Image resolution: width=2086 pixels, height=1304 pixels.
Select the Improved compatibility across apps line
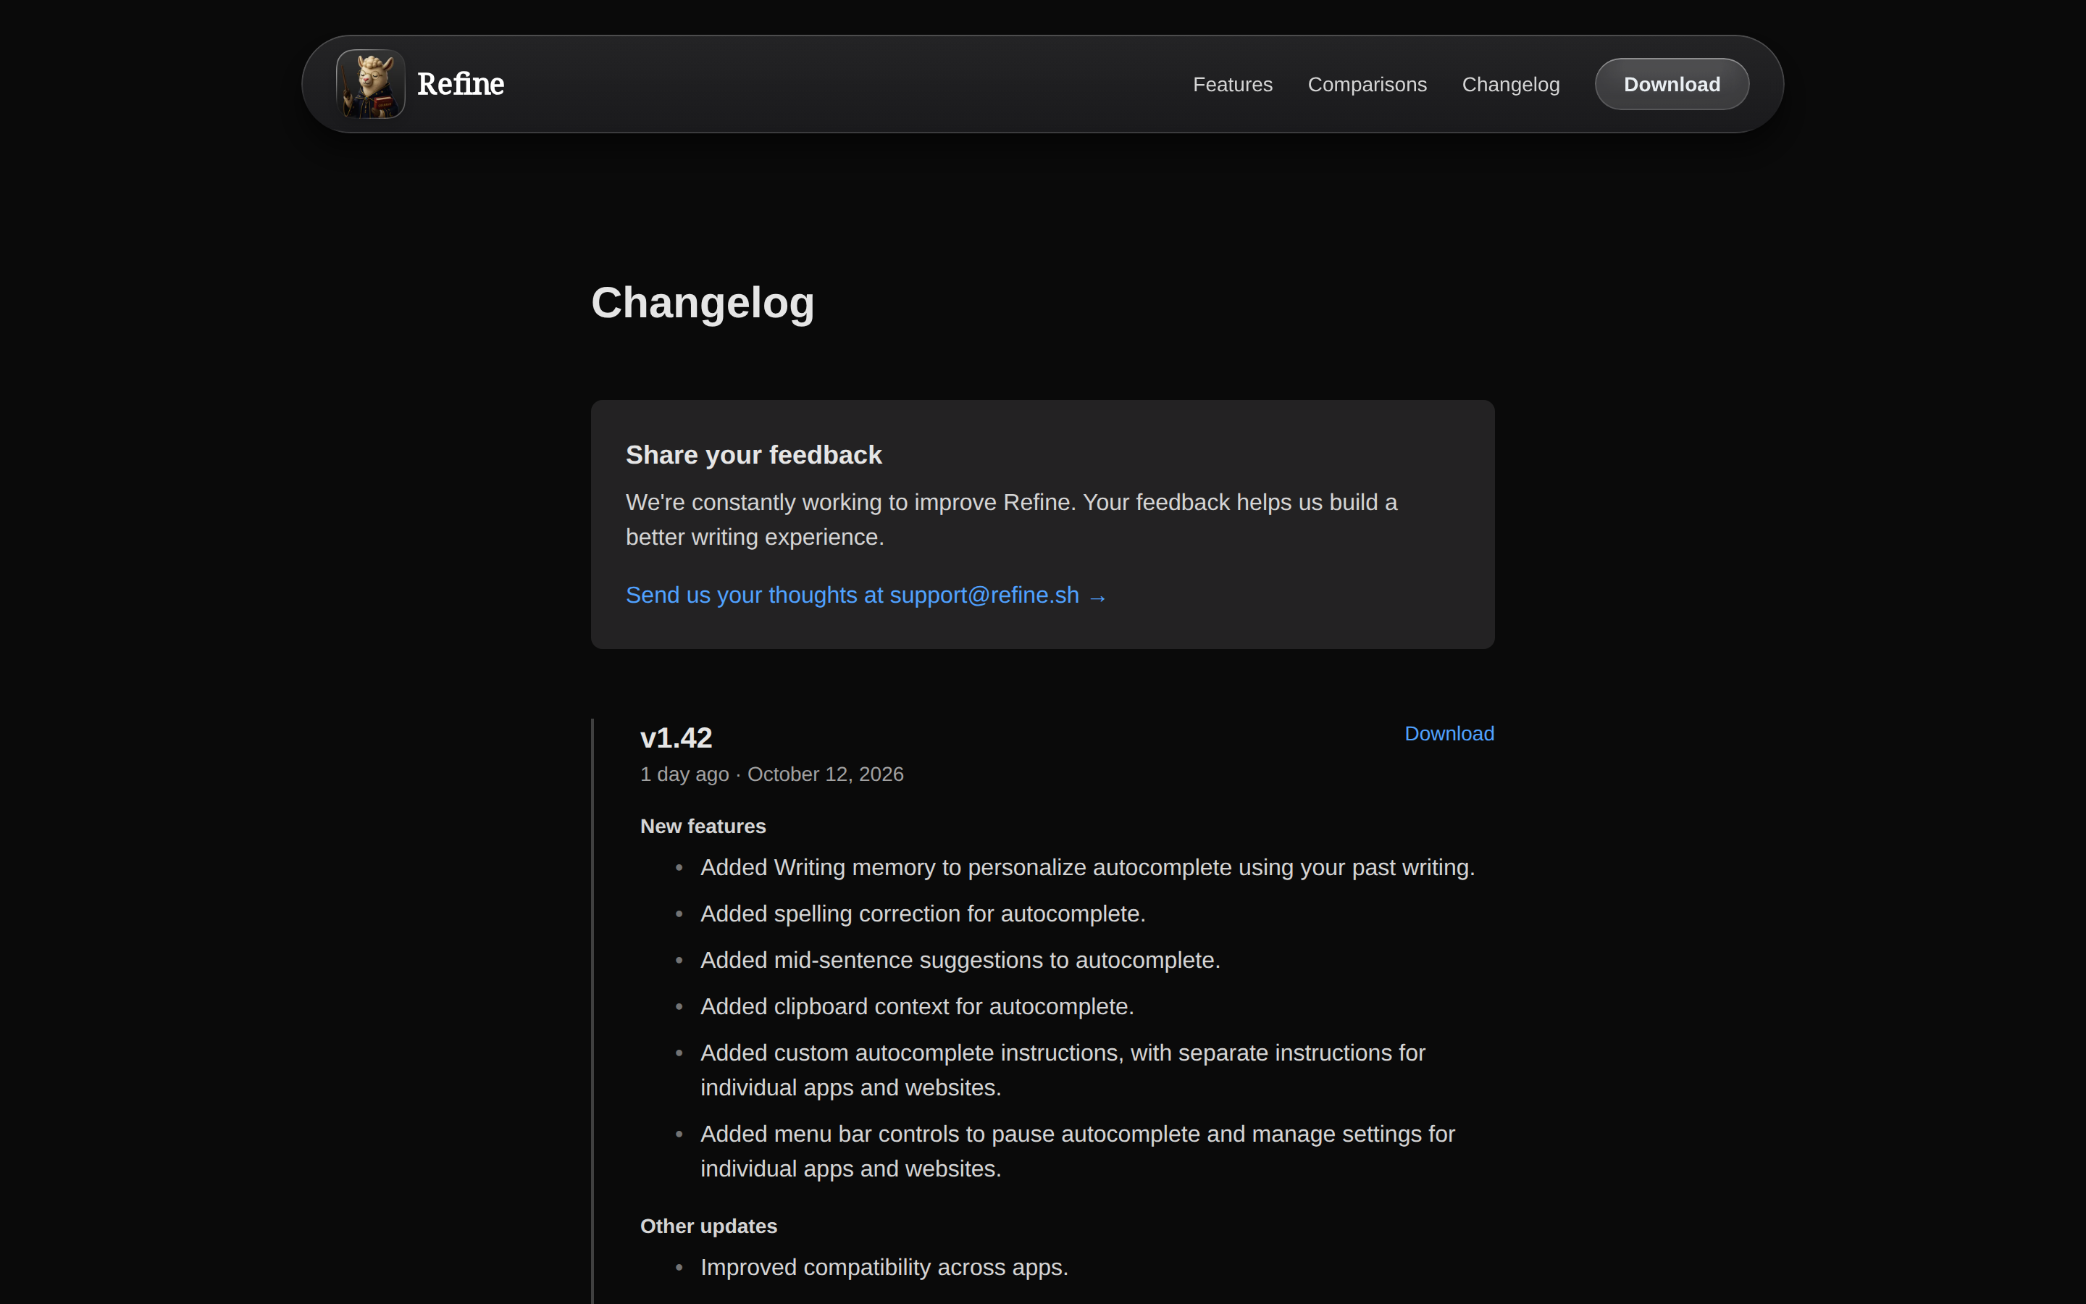(884, 1268)
